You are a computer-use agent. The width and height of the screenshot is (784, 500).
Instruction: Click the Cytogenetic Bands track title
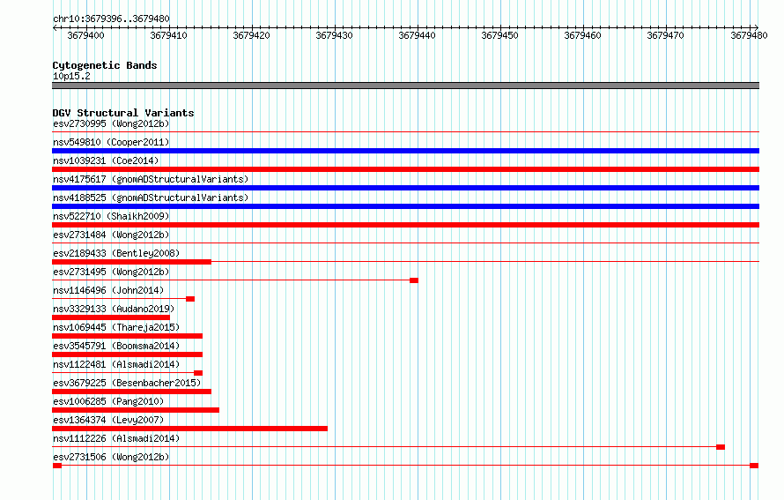(105, 65)
